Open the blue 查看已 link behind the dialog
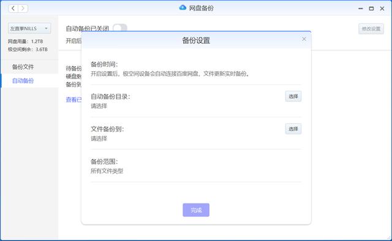Image resolution: width=392 pixels, height=241 pixels. [73, 99]
